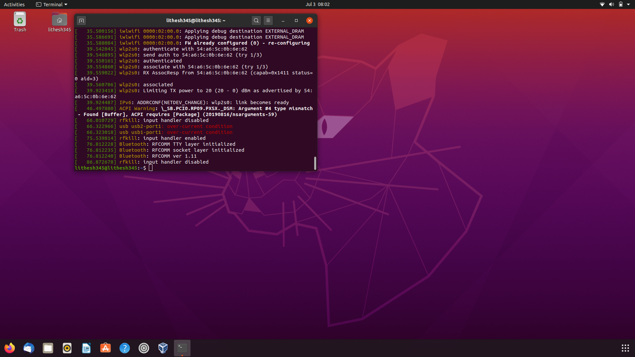Expand the Terminal app menu
This screenshot has width=635, height=357.
[x=52, y=4]
